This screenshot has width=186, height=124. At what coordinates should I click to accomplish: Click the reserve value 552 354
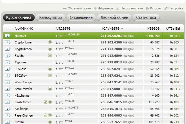click(154, 69)
